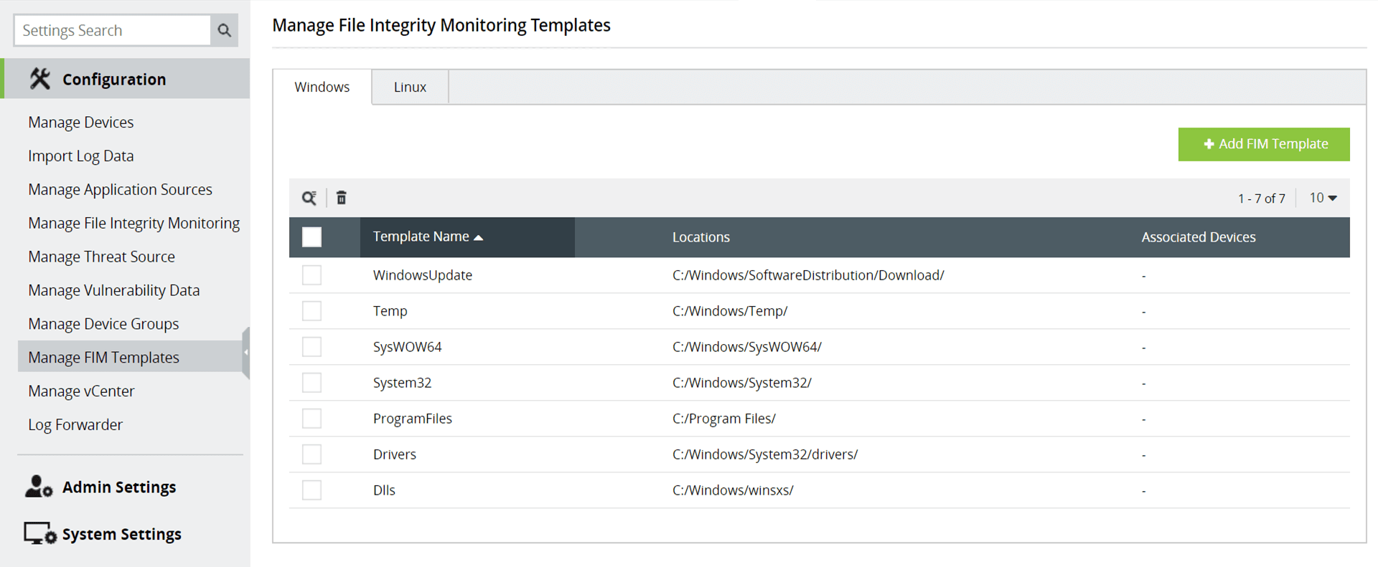1378x567 pixels.
Task: Click into the Settings Search field
Action: tap(113, 30)
